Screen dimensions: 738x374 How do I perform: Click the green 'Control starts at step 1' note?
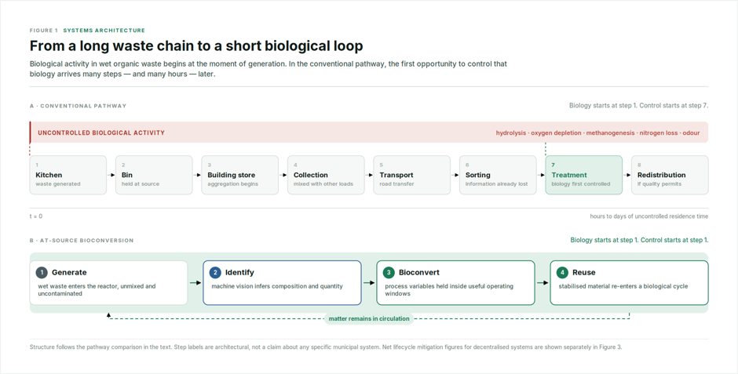(674, 240)
